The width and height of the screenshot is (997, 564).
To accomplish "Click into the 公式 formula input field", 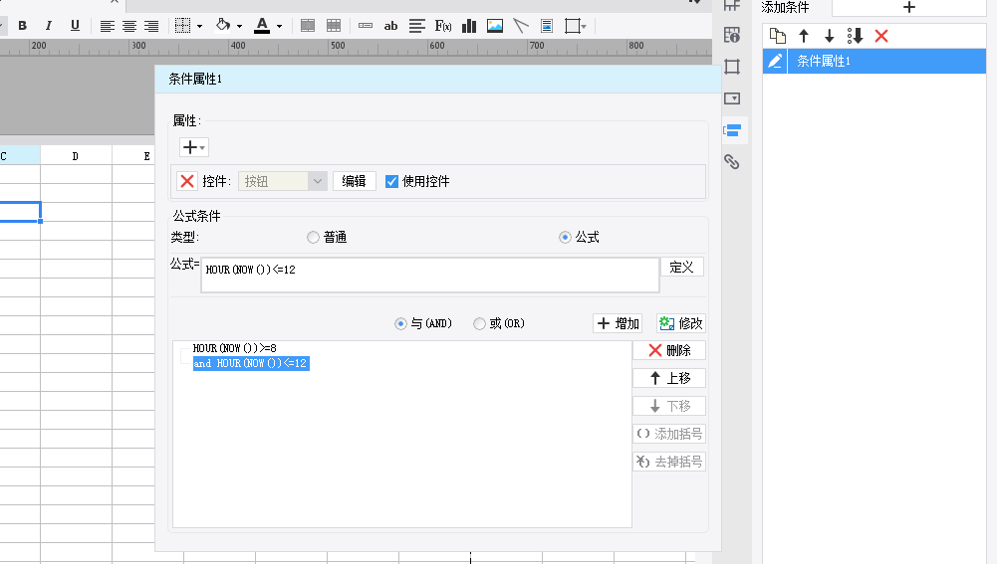I will tap(430, 275).
